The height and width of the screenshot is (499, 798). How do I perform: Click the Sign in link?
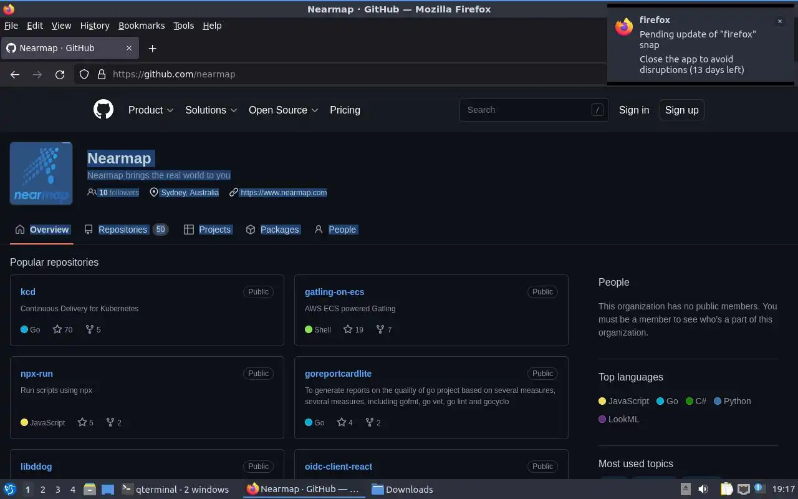[x=634, y=110]
